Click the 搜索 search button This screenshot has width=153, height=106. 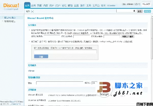click(139, 11)
